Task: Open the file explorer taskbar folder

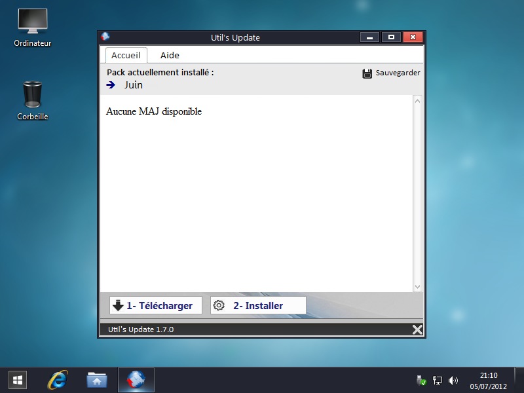Action: coord(97,381)
